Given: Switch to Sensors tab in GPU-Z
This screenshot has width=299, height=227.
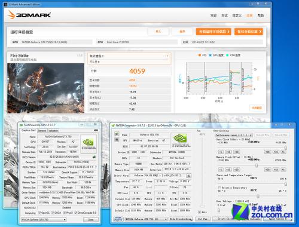Looking at the screenshot, I should pyautogui.click(x=42, y=131).
